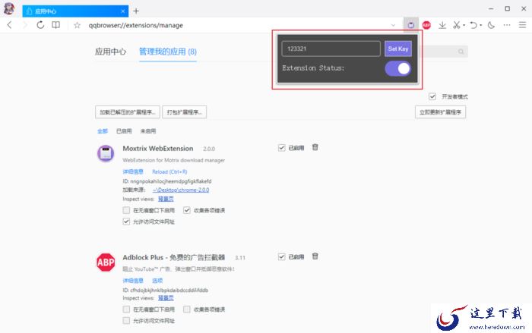The height and width of the screenshot is (333, 532).
Task: Toggle Moxtrix collect errors checkbox
Action: [x=187, y=210]
